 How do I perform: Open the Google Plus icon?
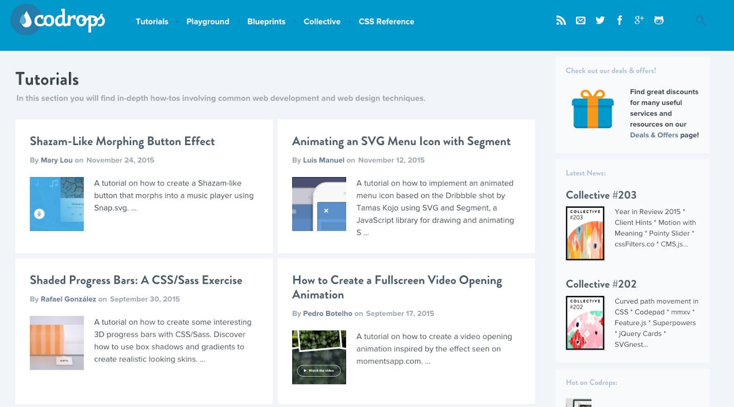(x=639, y=20)
